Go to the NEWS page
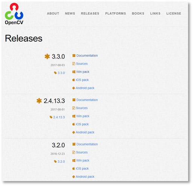The image size is (193, 186). pos(70,14)
